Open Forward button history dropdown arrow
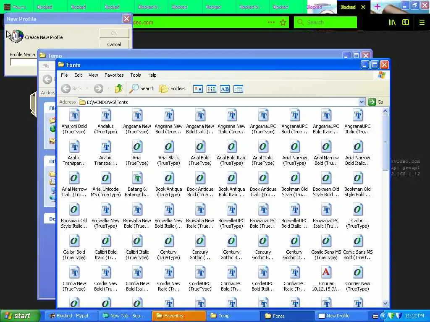Viewport: 430px width, 322px height. [108, 88]
